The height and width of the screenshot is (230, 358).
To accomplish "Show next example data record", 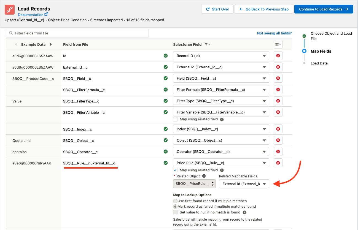I will 51,44.
